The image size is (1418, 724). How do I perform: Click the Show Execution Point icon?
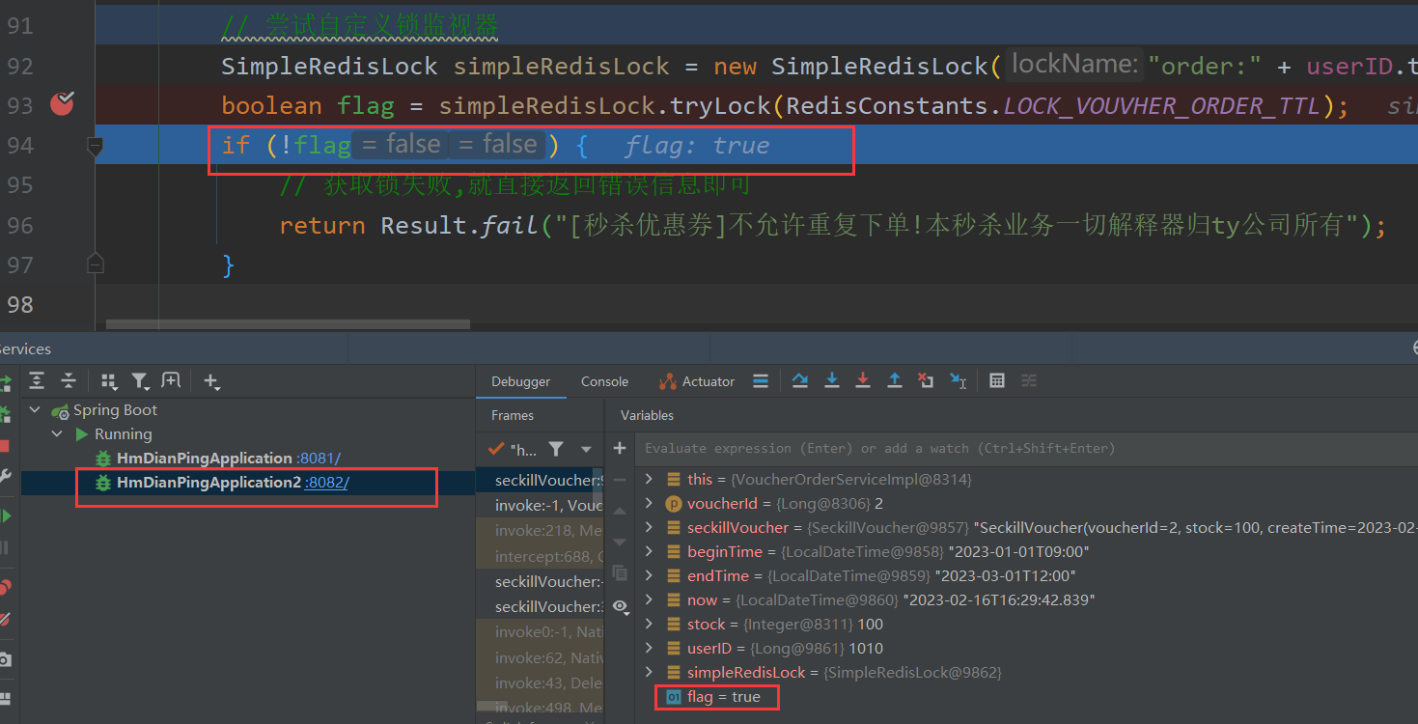(x=761, y=380)
